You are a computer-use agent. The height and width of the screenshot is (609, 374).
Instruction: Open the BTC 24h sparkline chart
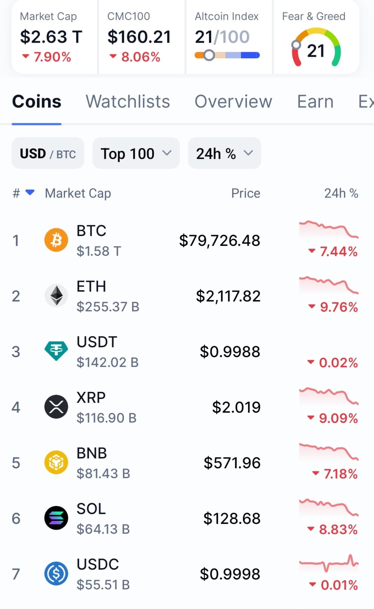(328, 229)
